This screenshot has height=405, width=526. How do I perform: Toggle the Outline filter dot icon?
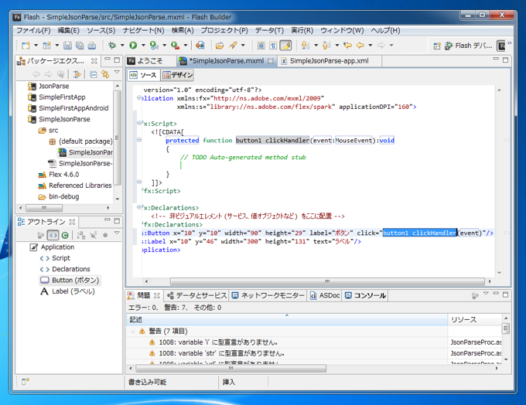[105, 236]
